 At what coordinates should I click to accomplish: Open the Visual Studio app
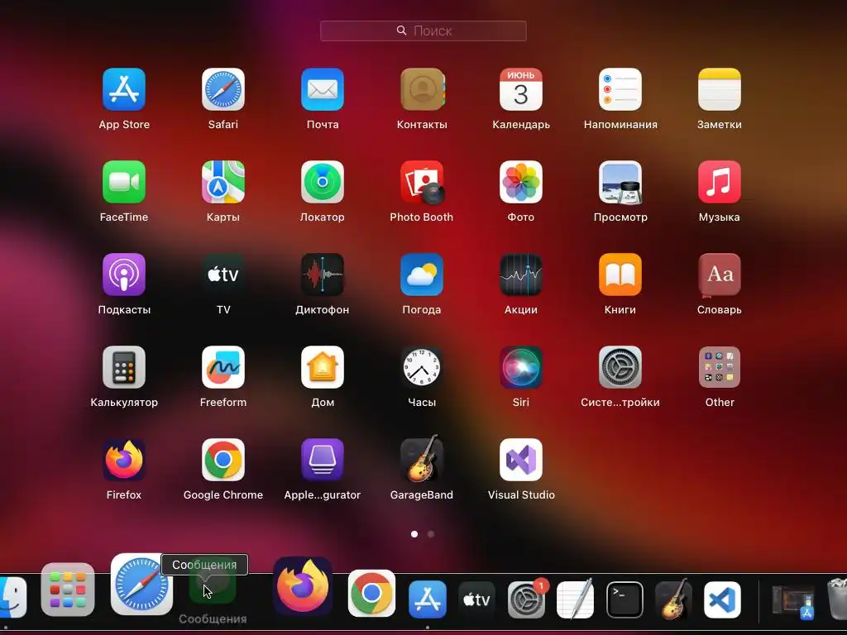[521, 460]
